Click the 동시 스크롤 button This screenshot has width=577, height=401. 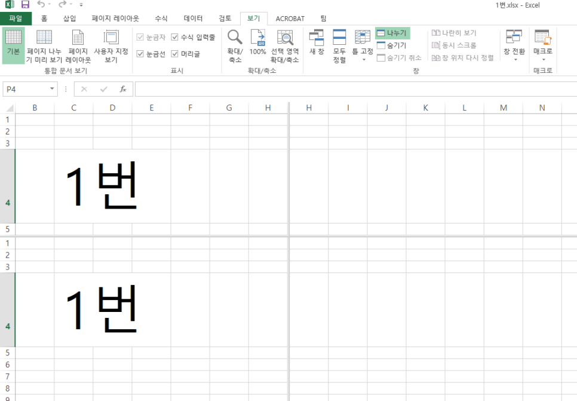coord(454,45)
